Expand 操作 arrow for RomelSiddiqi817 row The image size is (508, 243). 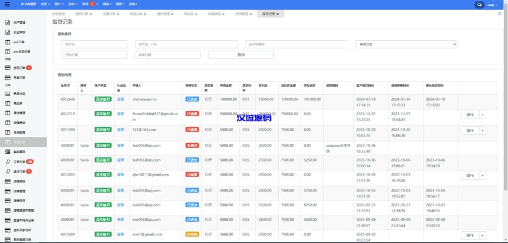(x=483, y=115)
